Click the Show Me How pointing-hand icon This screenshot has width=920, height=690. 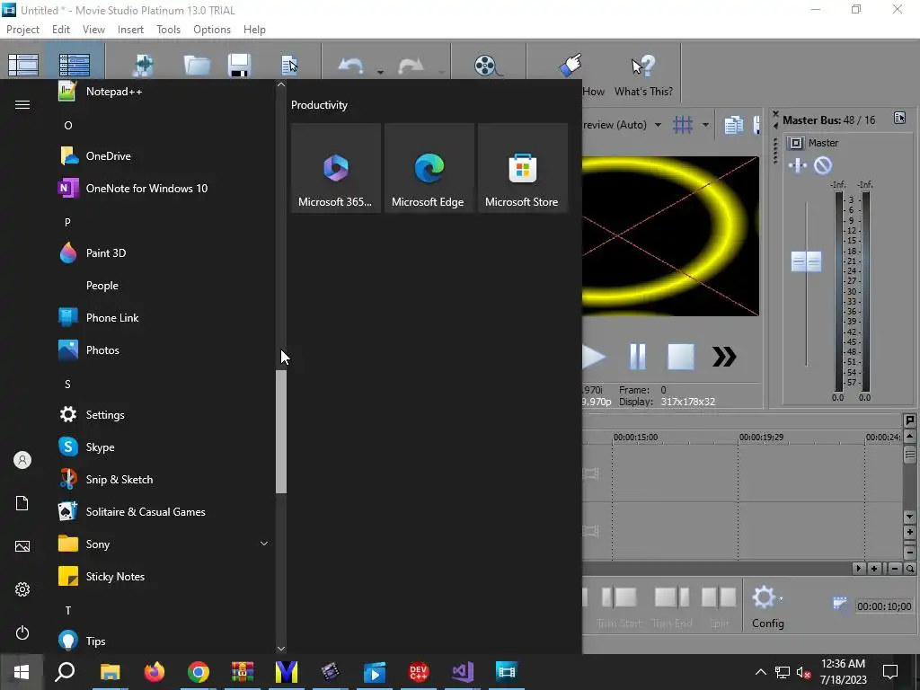click(571, 65)
